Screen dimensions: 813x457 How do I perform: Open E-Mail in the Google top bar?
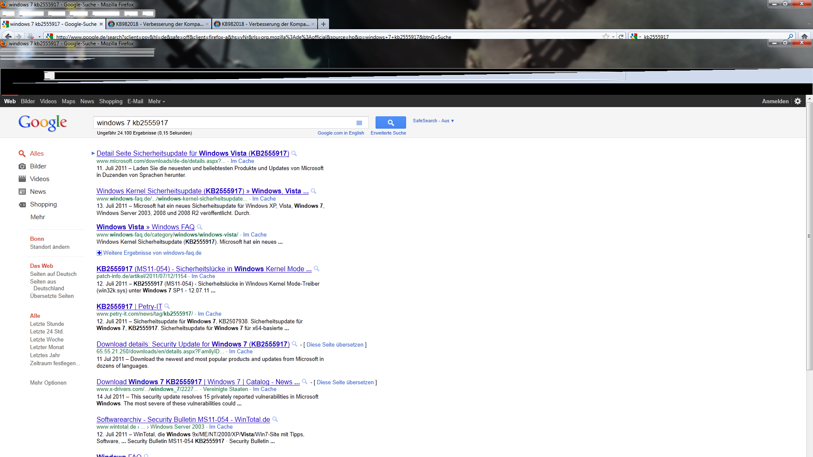(x=135, y=102)
